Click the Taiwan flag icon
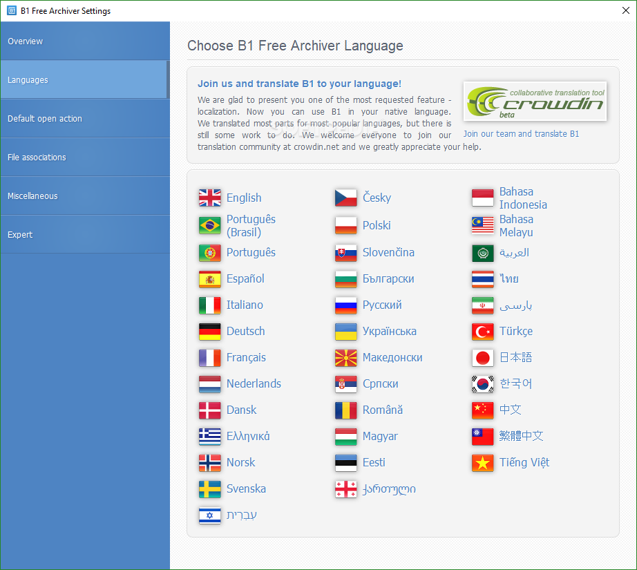Image resolution: width=637 pixels, height=570 pixels. click(x=483, y=437)
